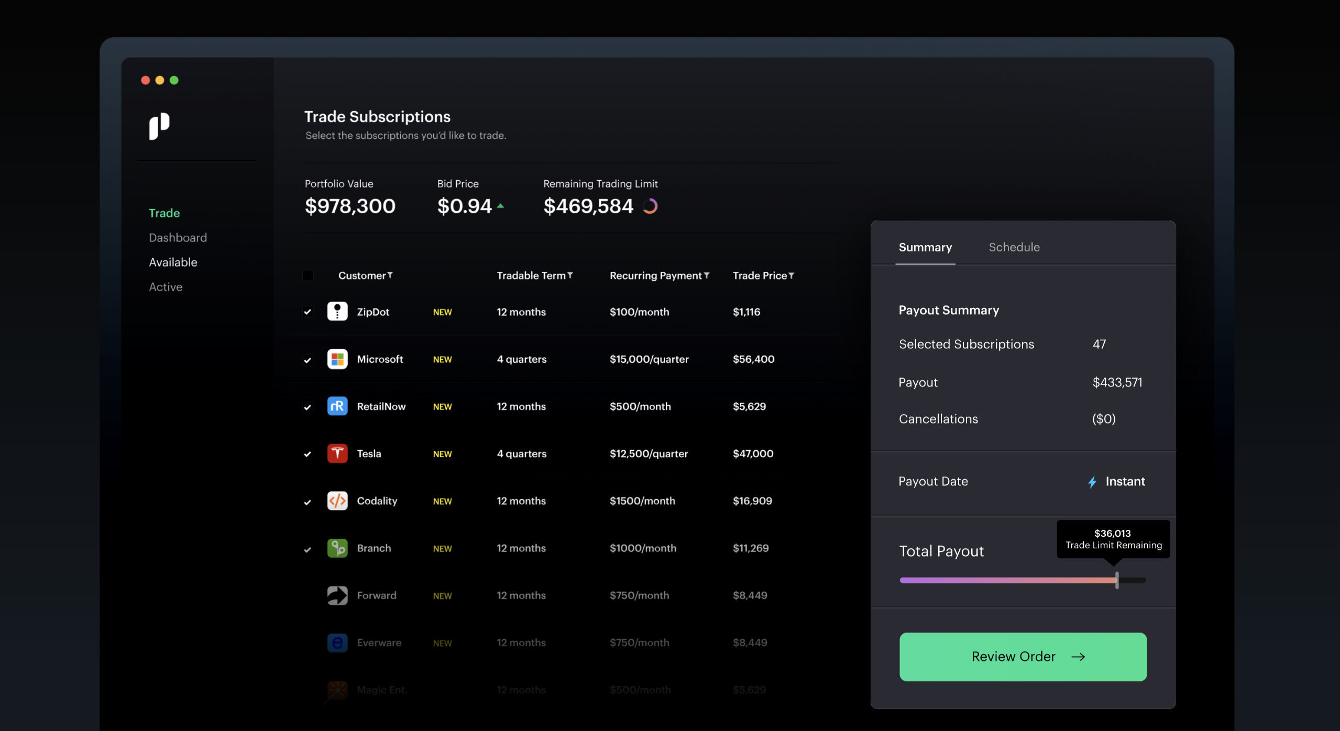Open the Trade Price column filter
Image resolution: width=1340 pixels, height=731 pixels.
click(x=792, y=275)
